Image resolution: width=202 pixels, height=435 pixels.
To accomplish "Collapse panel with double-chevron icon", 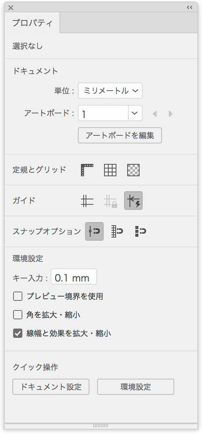I will [190, 7].
